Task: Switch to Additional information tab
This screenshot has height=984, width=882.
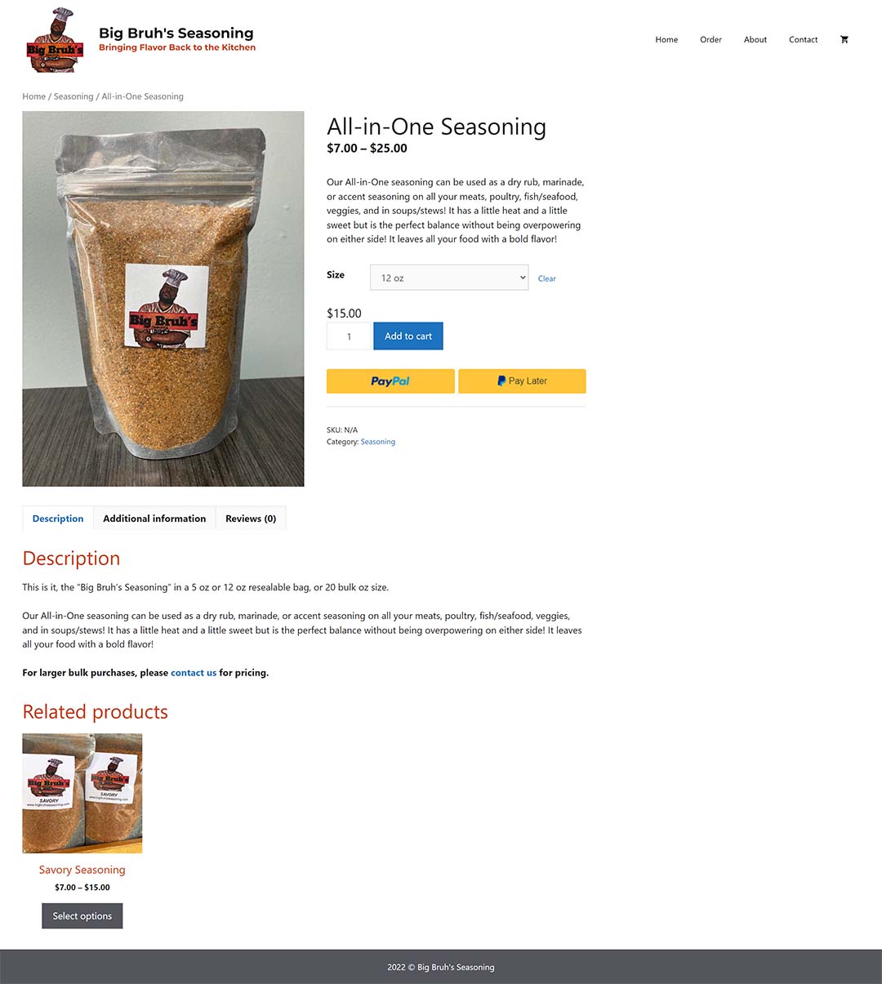Action: (154, 519)
